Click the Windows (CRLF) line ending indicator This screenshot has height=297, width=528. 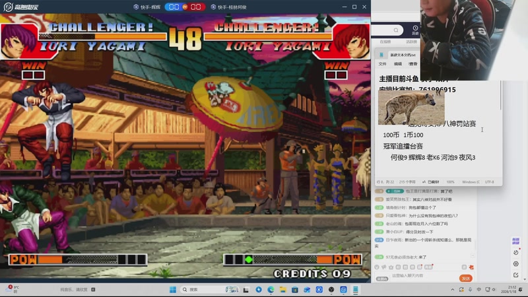click(x=471, y=182)
